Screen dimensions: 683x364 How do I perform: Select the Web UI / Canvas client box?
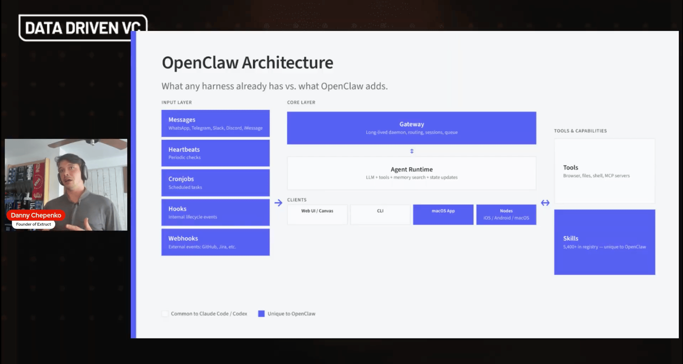pos(317,214)
